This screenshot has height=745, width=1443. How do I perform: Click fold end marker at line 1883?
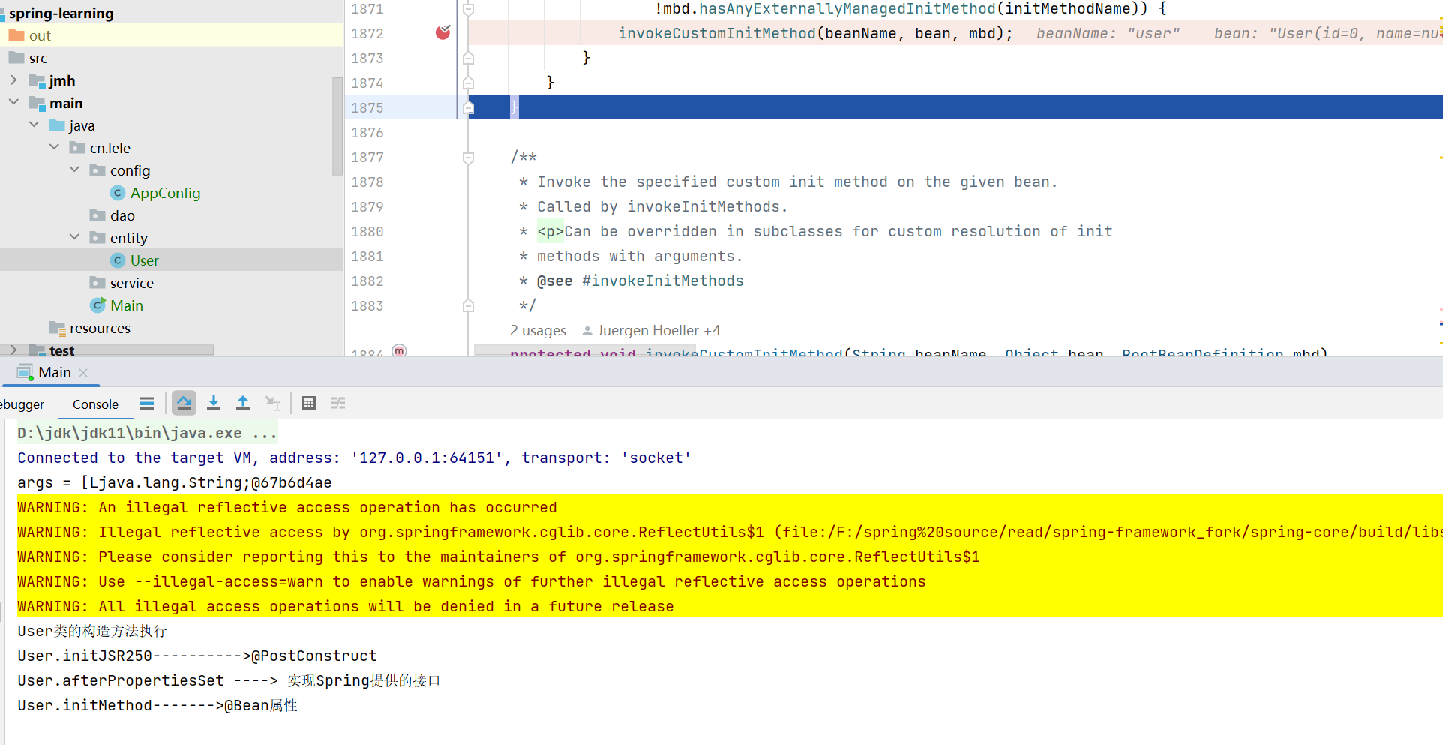pos(468,305)
